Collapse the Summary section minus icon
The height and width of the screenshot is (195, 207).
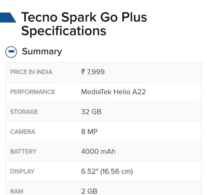(x=11, y=52)
